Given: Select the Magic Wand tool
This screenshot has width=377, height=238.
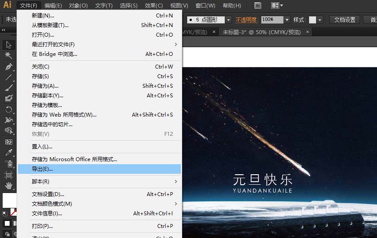Looking at the screenshot, I should (x=9, y=55).
